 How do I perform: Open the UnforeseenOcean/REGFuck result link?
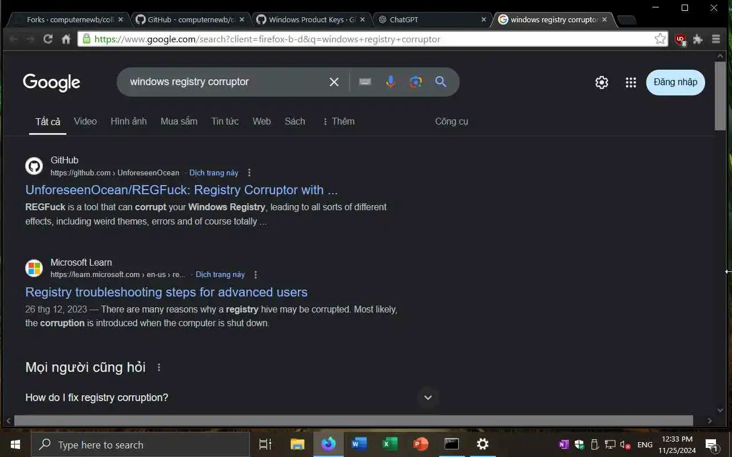click(x=181, y=190)
